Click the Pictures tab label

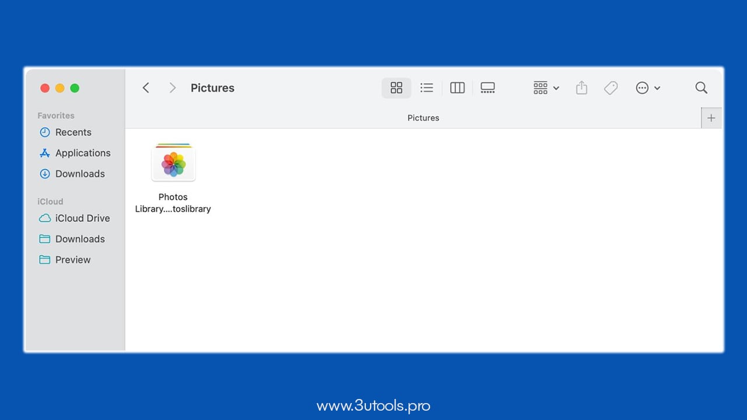tap(423, 117)
